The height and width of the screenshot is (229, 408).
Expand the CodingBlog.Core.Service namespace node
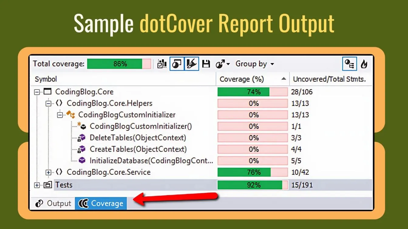tap(48, 172)
